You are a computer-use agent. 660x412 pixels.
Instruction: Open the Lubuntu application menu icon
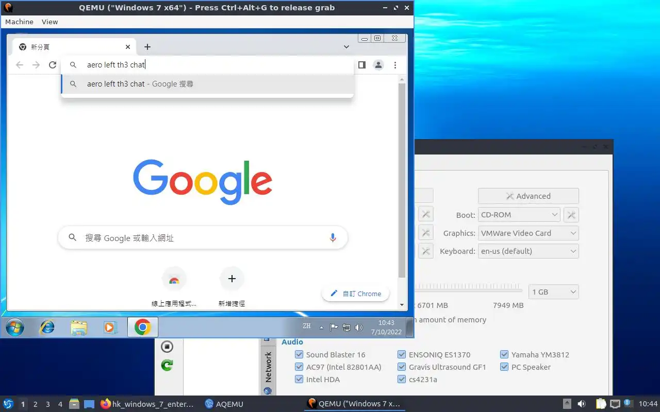(x=8, y=404)
